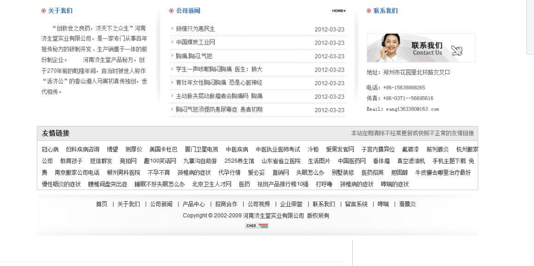Screen dimensions: 534x266
Task: Visit friendly link 慢性咽炎的症状
Action: pos(61,184)
